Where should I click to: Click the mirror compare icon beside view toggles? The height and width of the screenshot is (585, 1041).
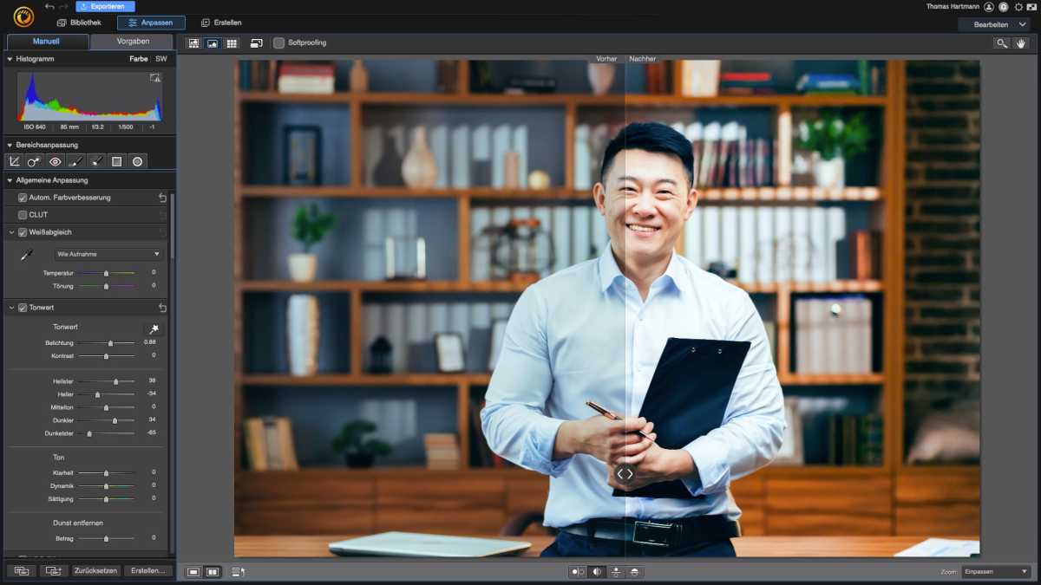(239, 572)
